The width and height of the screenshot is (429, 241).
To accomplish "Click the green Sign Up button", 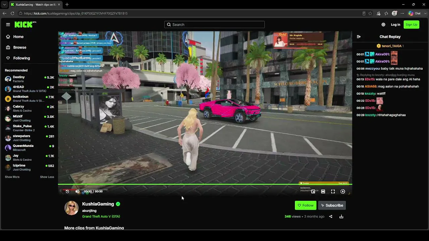I will click(x=411, y=24).
